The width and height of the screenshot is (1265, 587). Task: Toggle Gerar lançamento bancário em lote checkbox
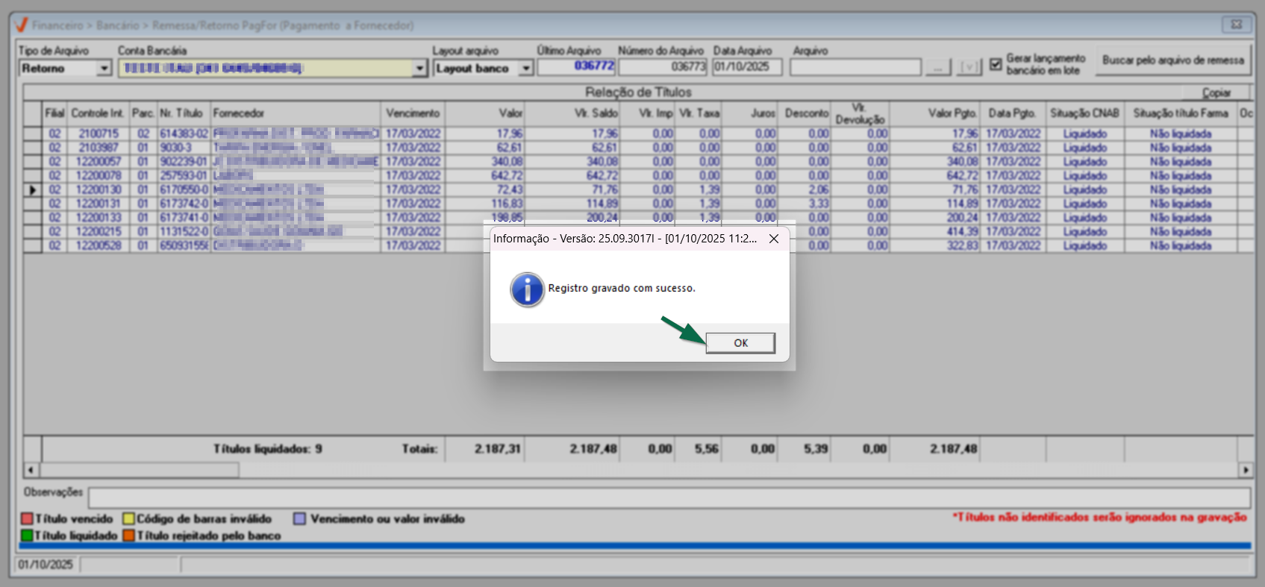click(x=996, y=65)
